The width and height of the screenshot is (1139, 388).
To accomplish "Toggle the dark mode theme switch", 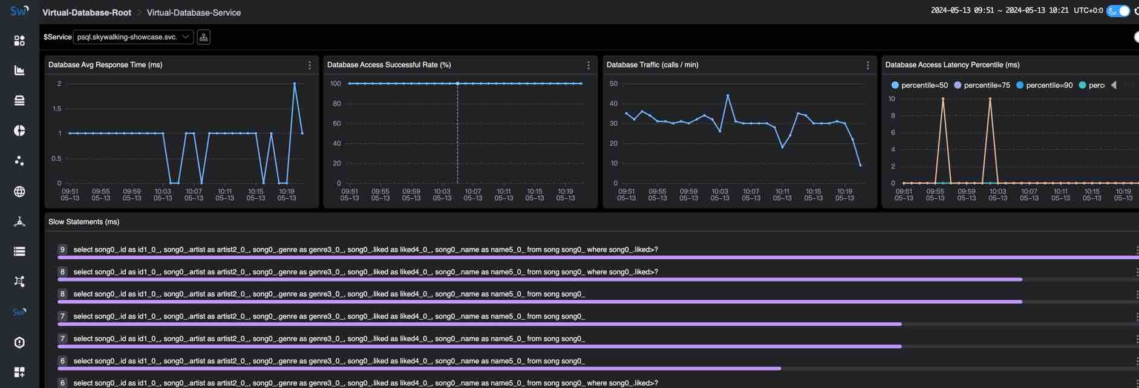I will (x=1117, y=11).
